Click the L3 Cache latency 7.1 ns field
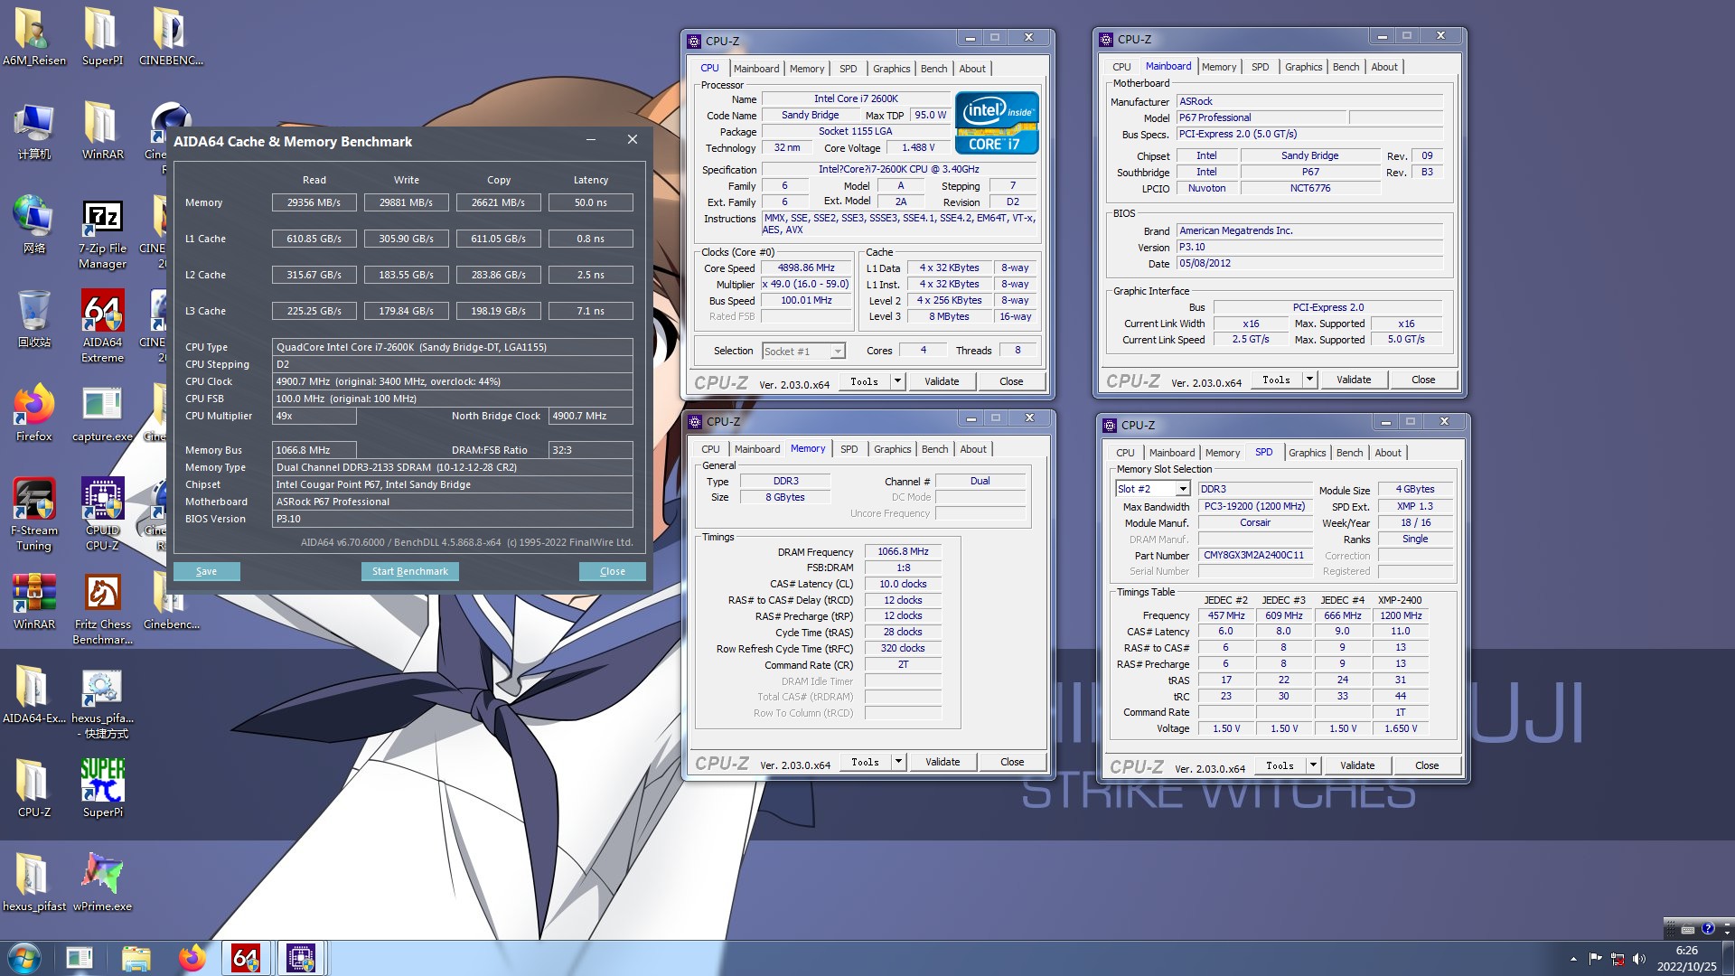 click(x=591, y=311)
